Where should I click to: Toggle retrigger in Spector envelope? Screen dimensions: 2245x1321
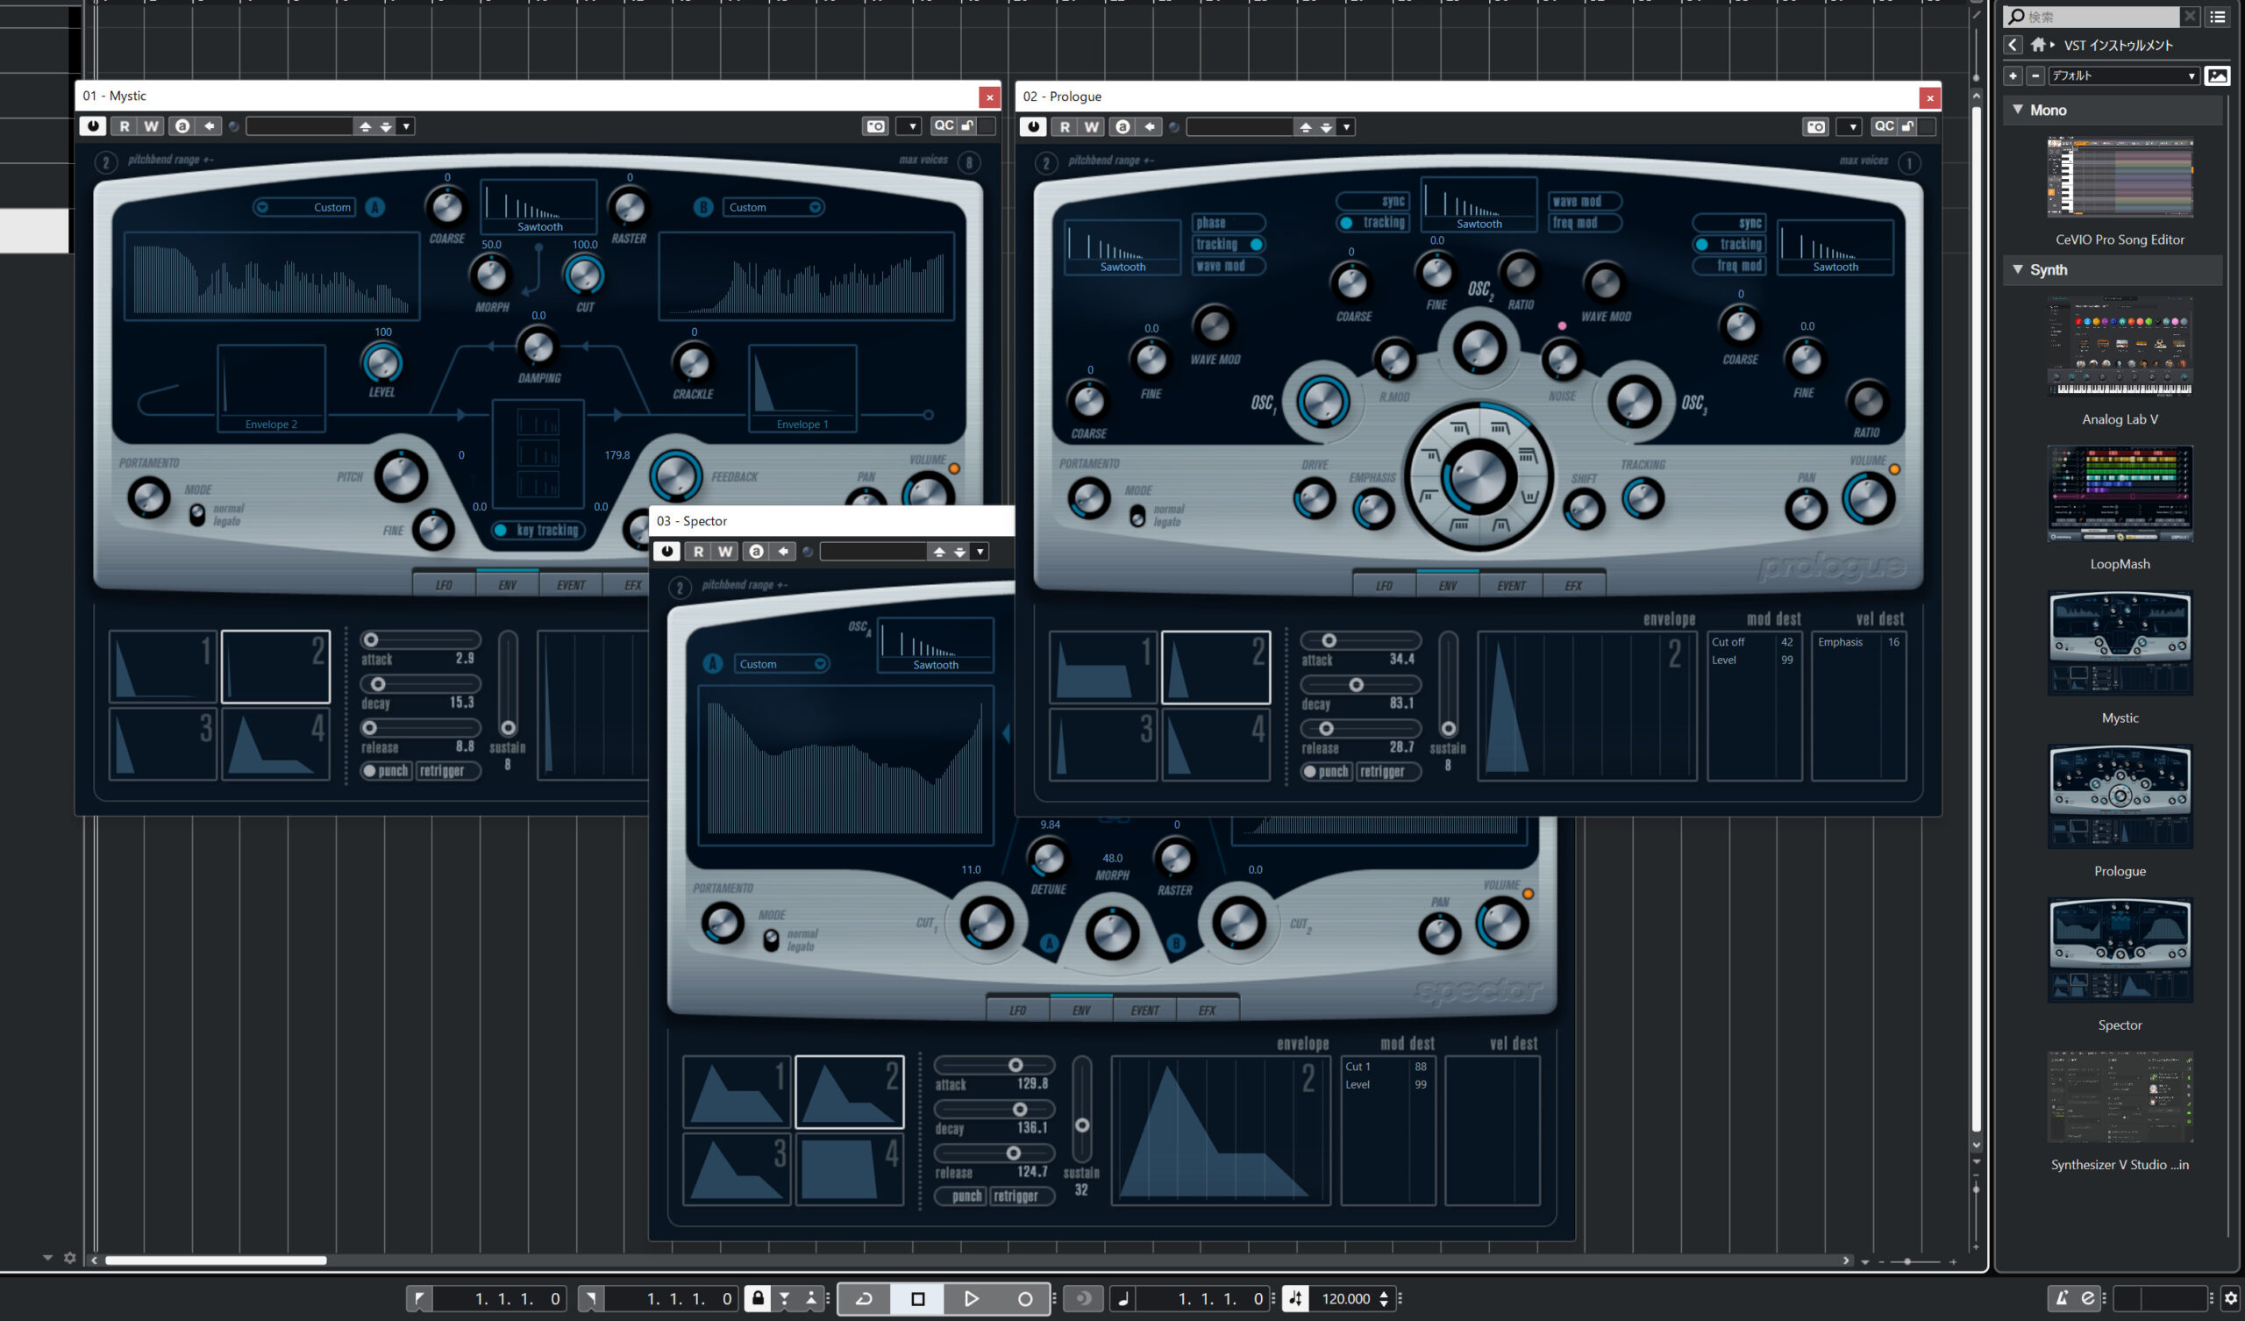click(1022, 1196)
